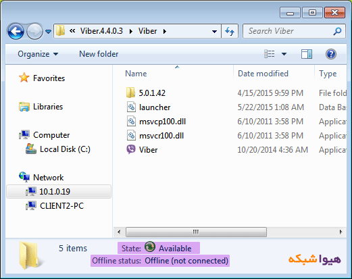Click date 4/15/2015 9:59 PM
This screenshot has height=279, width=352.
[270, 93]
